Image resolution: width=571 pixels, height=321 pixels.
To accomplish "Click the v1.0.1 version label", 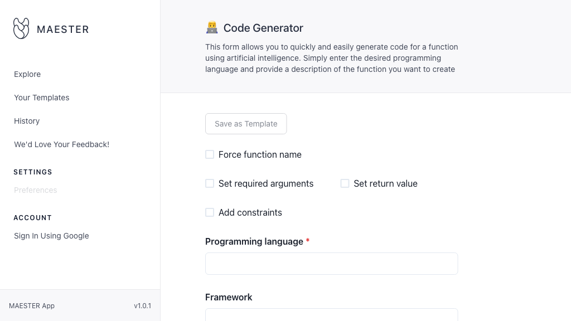I will 142,305.
